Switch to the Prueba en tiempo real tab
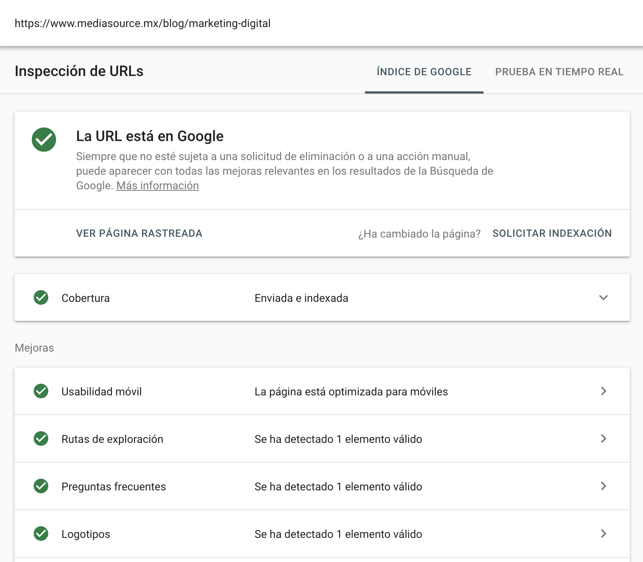Screen dimensions: 643x562 click(x=559, y=72)
